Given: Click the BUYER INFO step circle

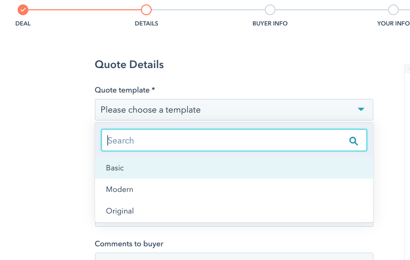Looking at the screenshot, I should [270, 10].
